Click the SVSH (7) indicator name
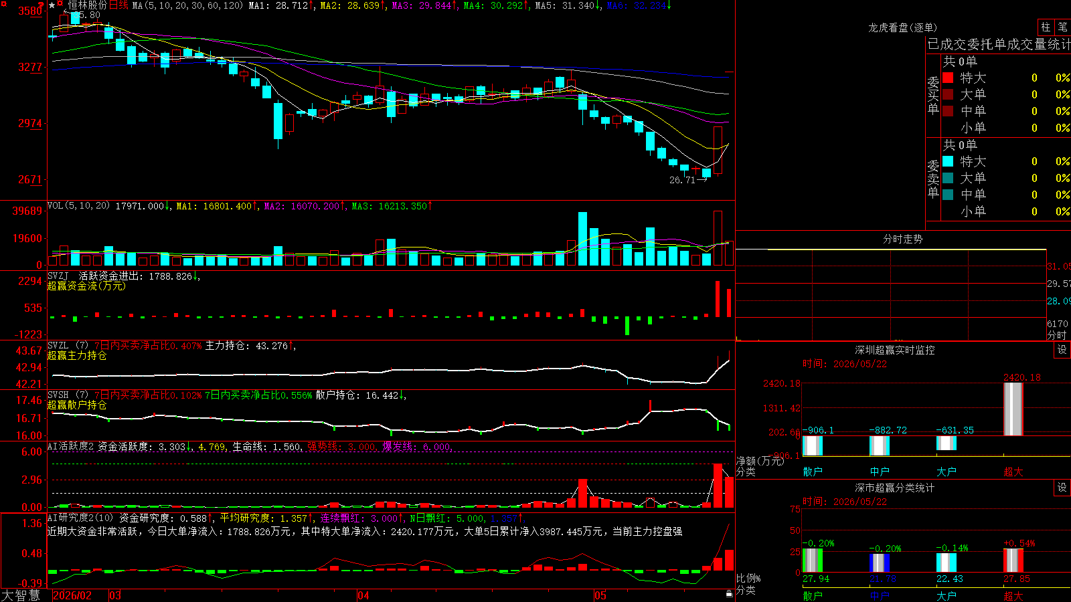Viewport: 1071px width, 602px height. pos(68,395)
